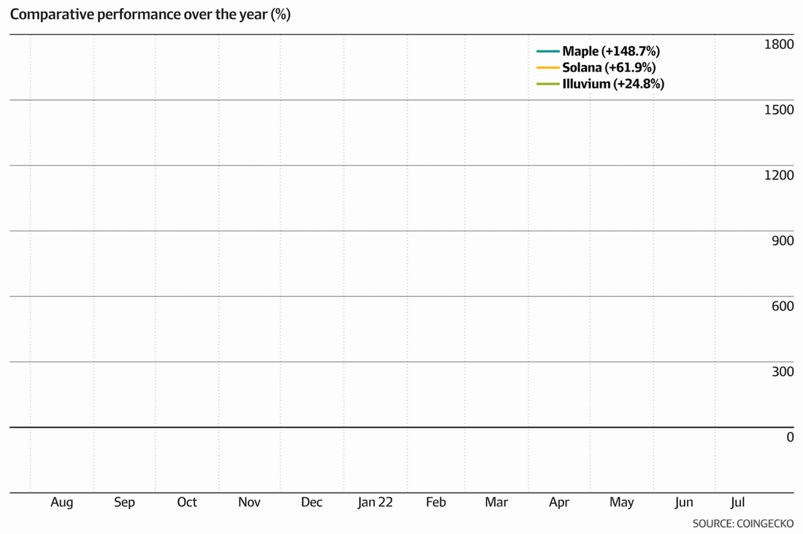The height and width of the screenshot is (534, 803).
Task: Select the Aug label on the x-axis
Action: tap(62, 503)
